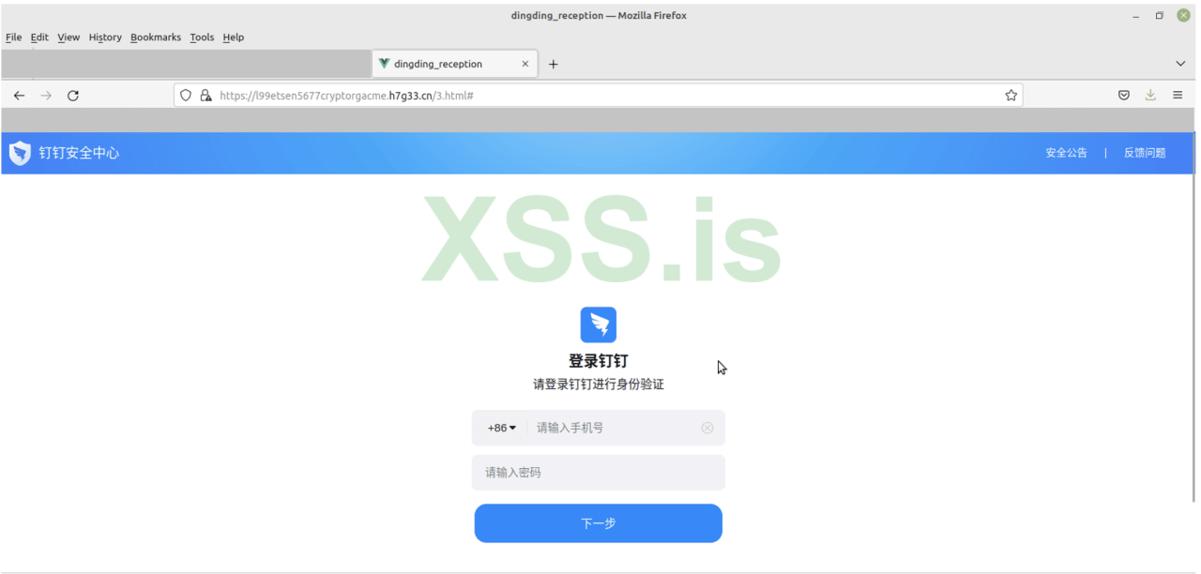The height and width of the screenshot is (574, 1201).
Task: Open the +86 country code dropdown
Action: point(502,428)
